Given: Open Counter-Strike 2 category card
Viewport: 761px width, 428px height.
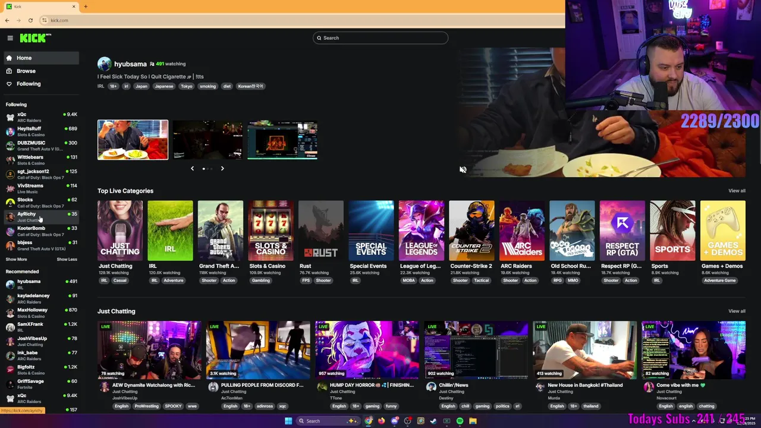Looking at the screenshot, I should 471,231.
